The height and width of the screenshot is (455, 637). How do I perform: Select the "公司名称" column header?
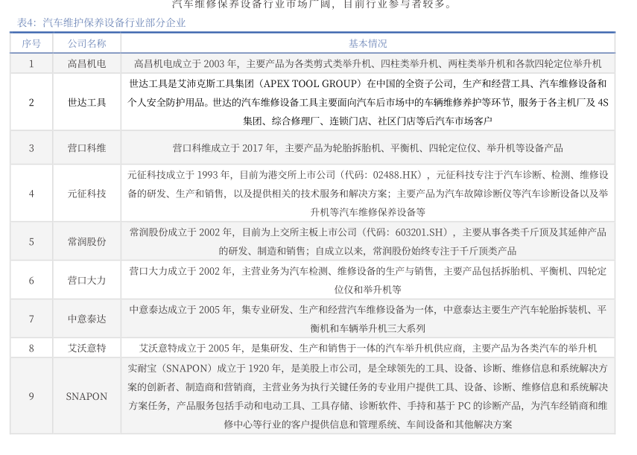(x=86, y=43)
